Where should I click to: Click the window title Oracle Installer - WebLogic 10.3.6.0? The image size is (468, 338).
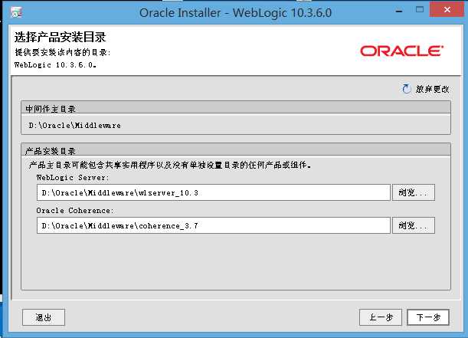point(235,12)
